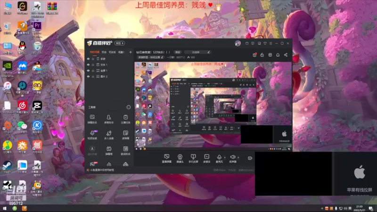Open the iTunes desktop shortcut
Viewport: 377px width, 212px height.
(7, 88)
